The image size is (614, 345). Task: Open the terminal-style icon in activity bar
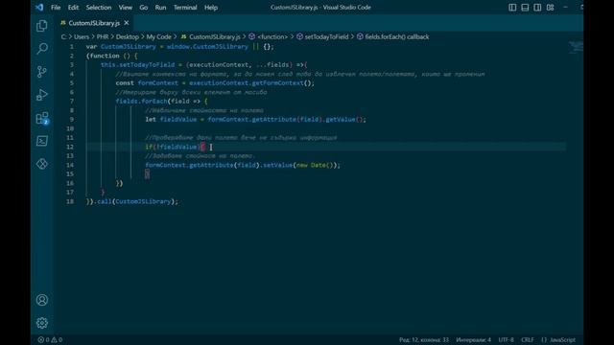pos(42,141)
